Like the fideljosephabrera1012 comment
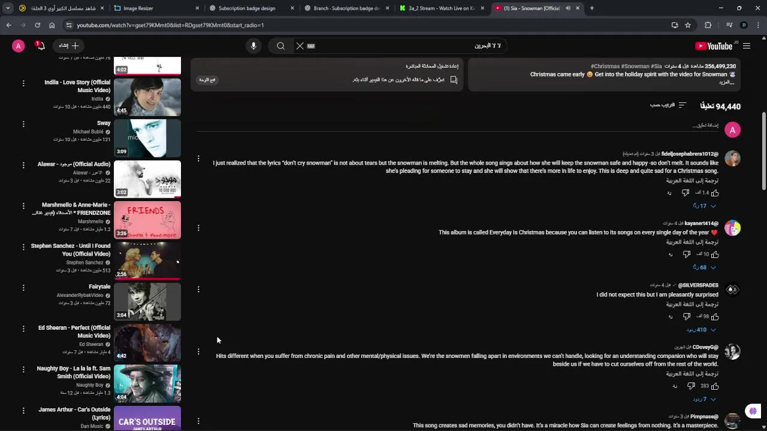767x431 pixels. (x=714, y=193)
